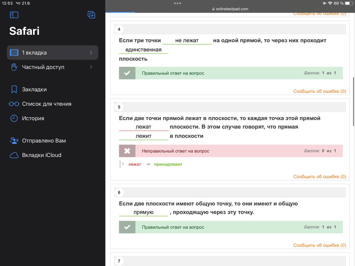Tap the onlinetestpad.com address bar

coord(230,9)
